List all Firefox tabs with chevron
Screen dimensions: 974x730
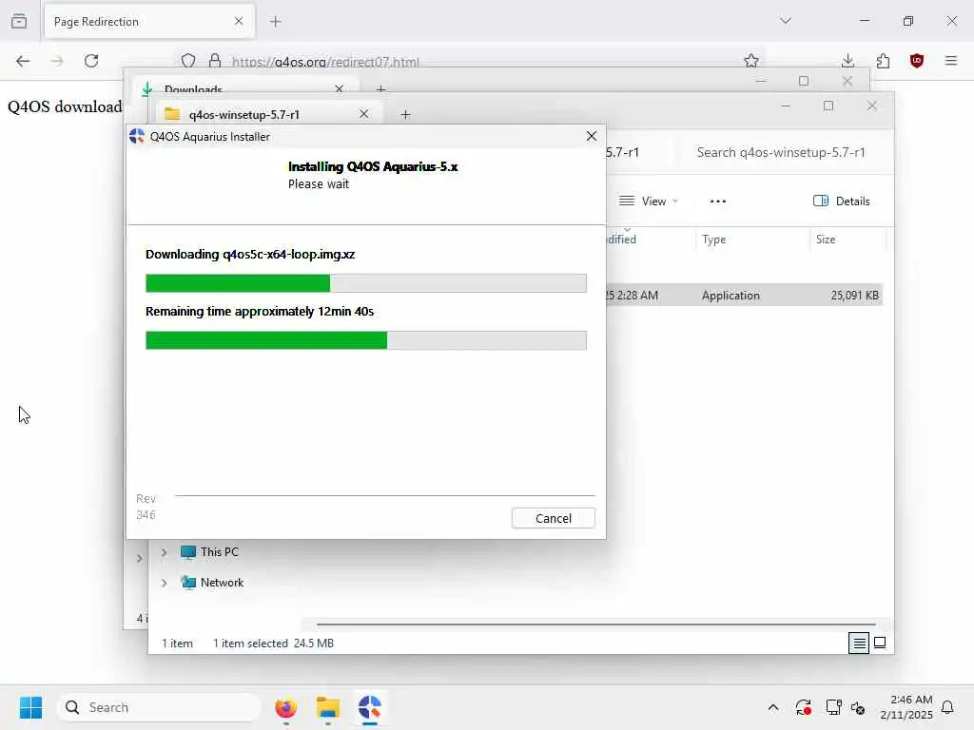pos(786,21)
